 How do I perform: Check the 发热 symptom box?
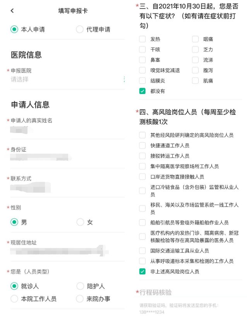142,39
